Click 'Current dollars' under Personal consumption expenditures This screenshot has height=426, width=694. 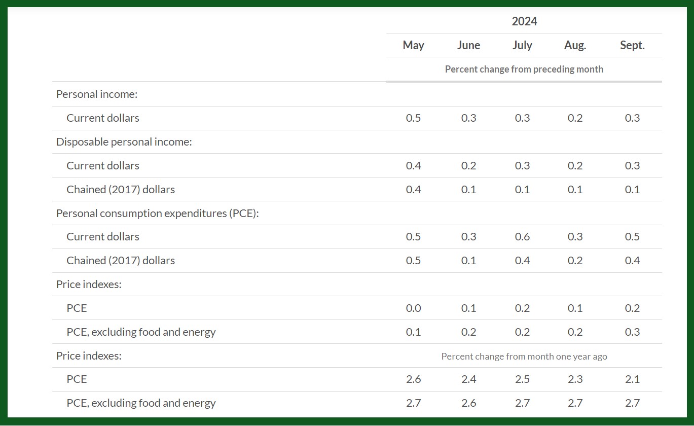coord(103,236)
